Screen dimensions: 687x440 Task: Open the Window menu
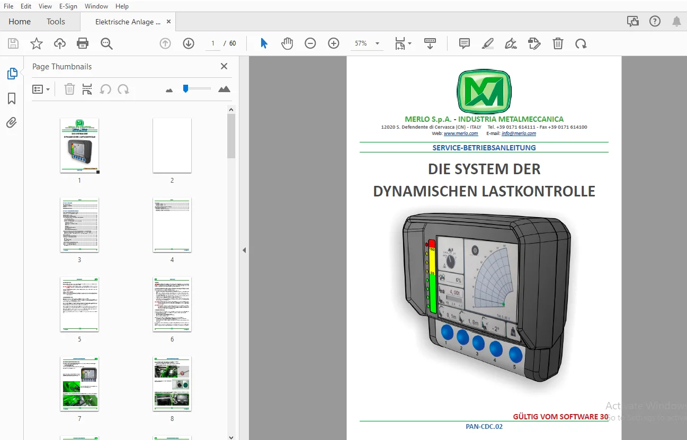point(96,6)
